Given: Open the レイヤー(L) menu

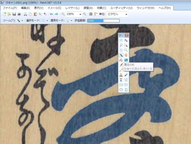Looking at the screenshot, I should (72, 8).
